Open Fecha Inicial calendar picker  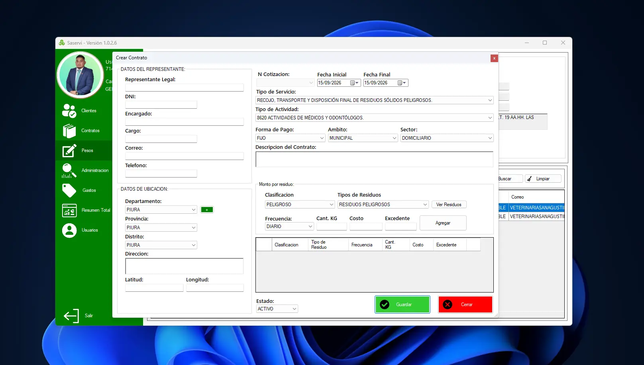pyautogui.click(x=354, y=83)
